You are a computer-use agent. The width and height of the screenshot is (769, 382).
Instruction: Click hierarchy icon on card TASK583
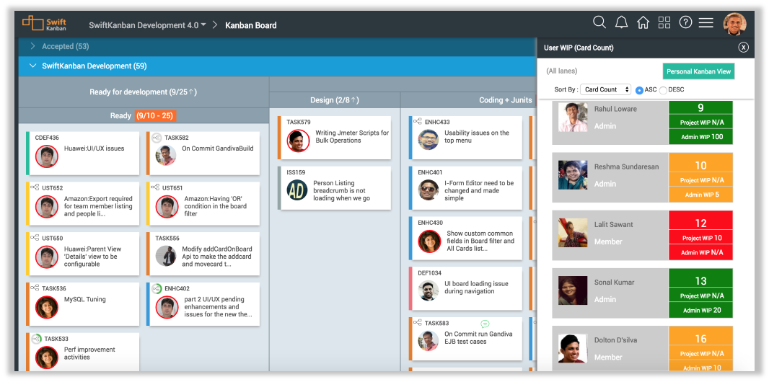coord(418,323)
